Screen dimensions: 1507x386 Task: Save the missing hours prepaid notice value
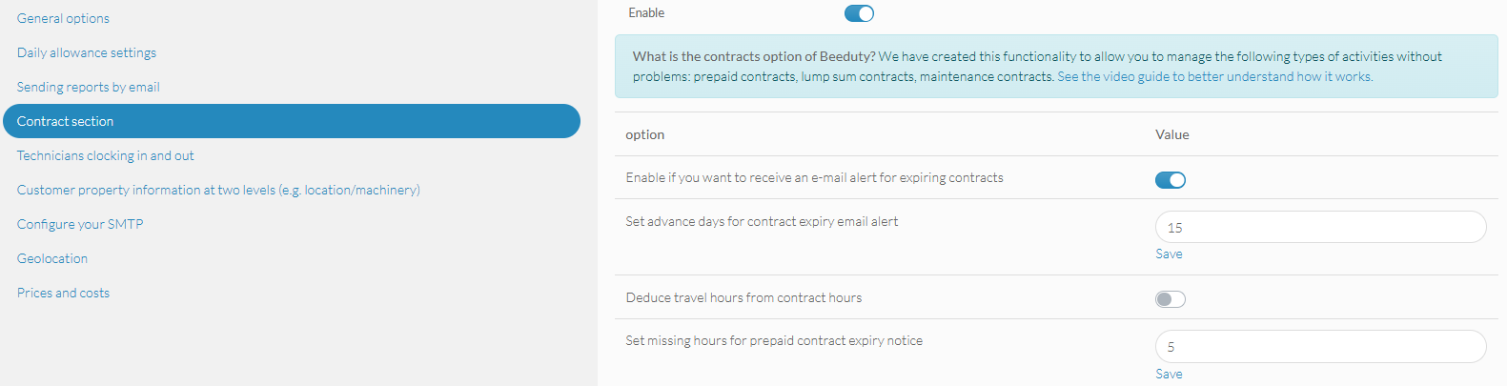(1169, 374)
